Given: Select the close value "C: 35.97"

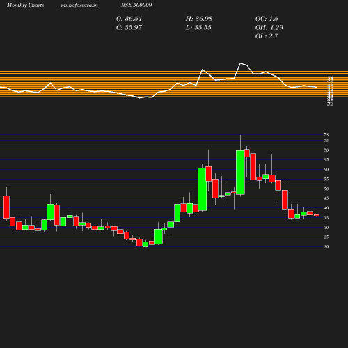Looking at the screenshot, I should pos(129,28).
